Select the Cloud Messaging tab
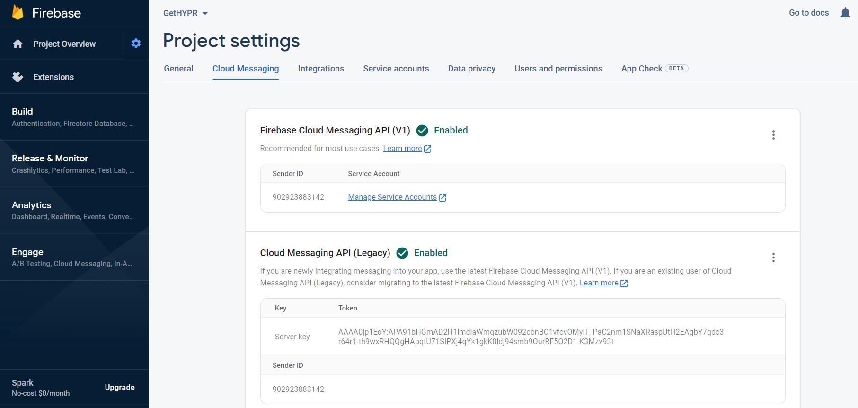The height and width of the screenshot is (408, 858). pyautogui.click(x=246, y=69)
